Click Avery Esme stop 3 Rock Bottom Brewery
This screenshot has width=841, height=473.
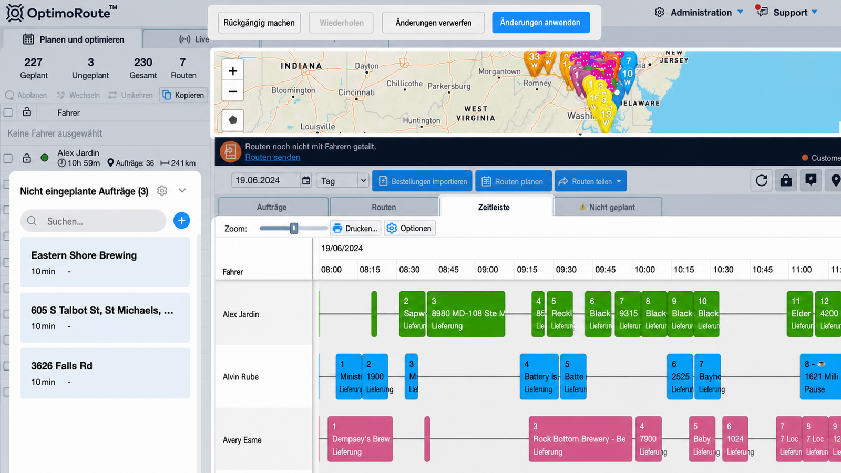[580, 439]
